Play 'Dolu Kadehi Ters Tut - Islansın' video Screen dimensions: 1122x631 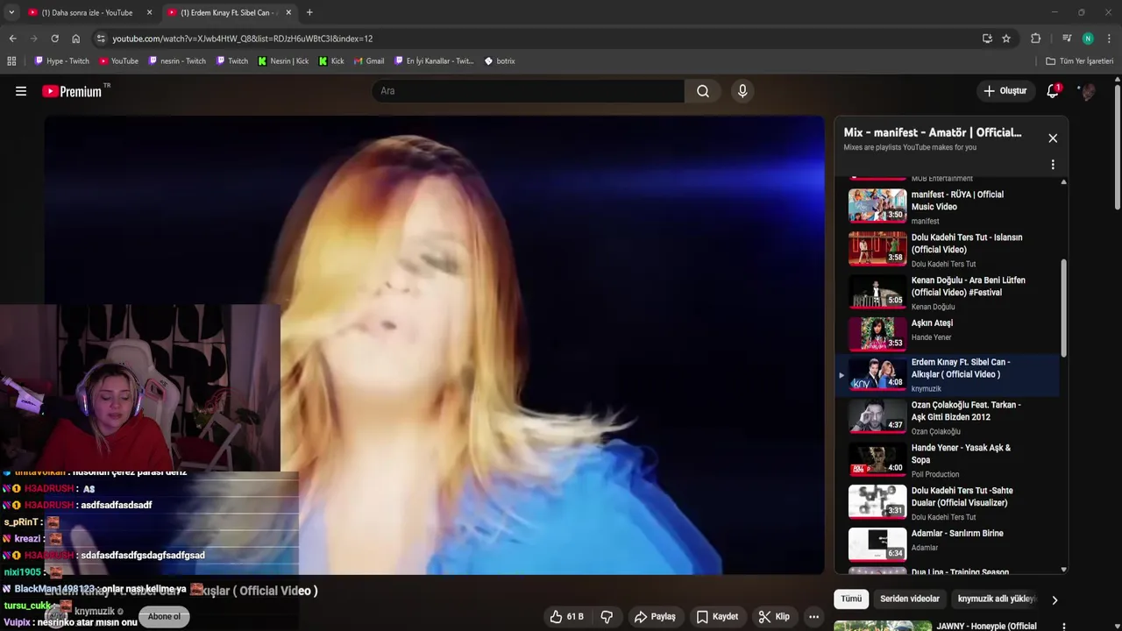coord(948,250)
